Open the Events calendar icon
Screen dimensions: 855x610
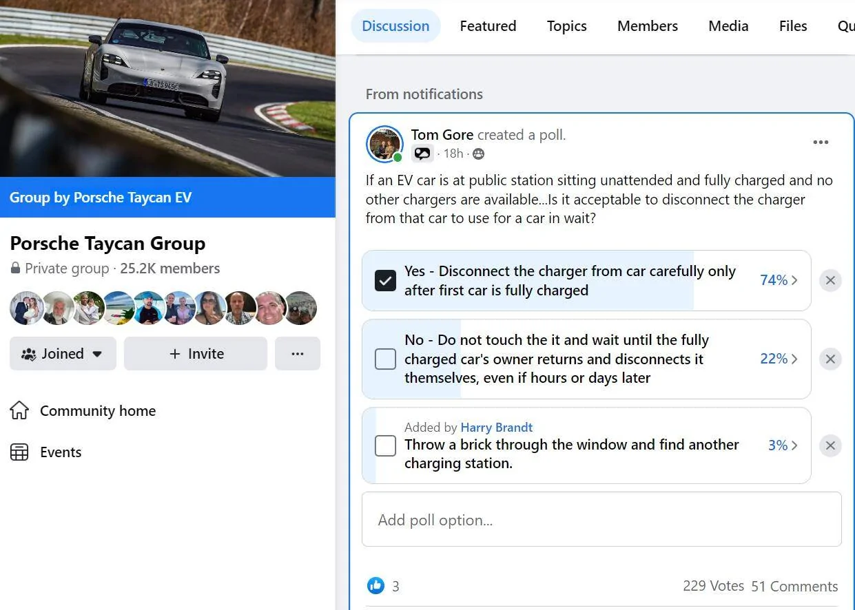click(19, 452)
